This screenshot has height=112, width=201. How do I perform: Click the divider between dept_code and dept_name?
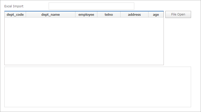click(26, 15)
